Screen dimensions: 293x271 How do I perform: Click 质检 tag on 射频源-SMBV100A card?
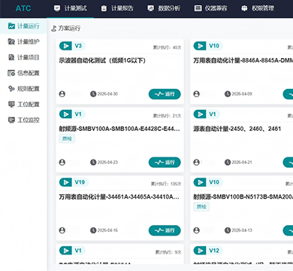[67, 139]
